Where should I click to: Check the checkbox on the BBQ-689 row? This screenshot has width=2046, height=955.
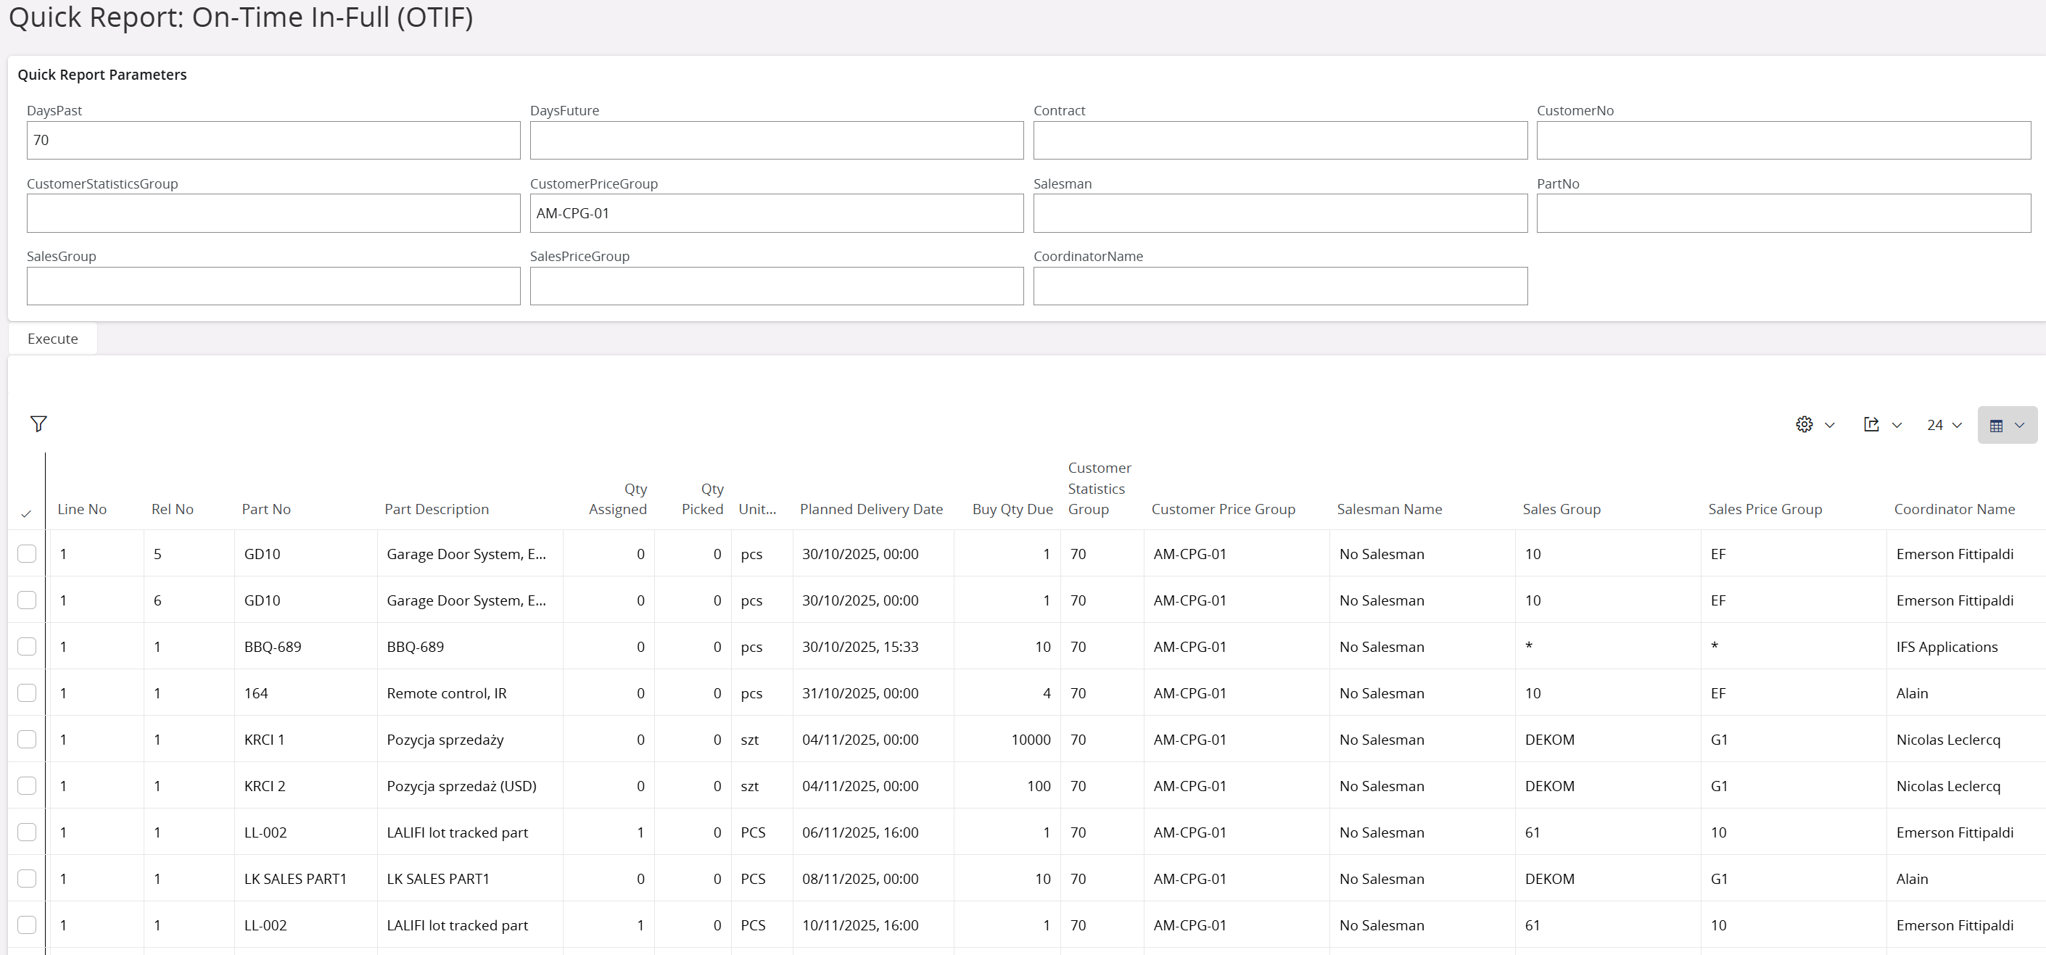[26, 646]
